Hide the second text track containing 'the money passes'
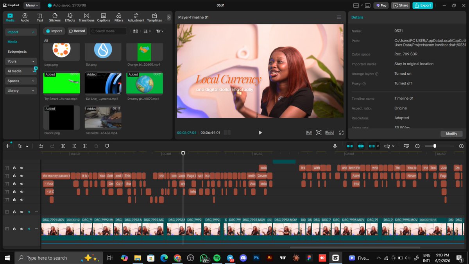Viewport: 469px width, 264px height. (21, 176)
